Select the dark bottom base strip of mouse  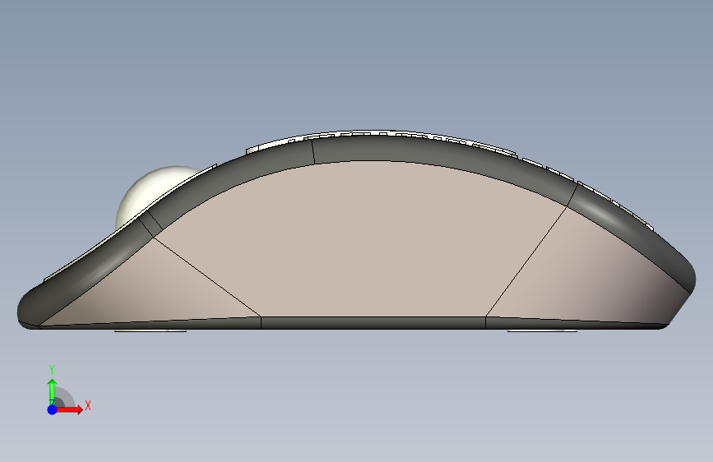pos(373,323)
